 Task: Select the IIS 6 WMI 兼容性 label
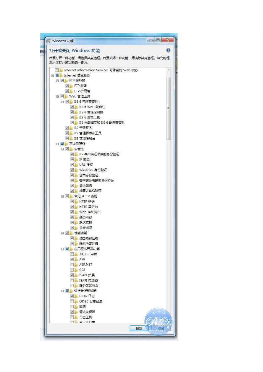click(92, 107)
